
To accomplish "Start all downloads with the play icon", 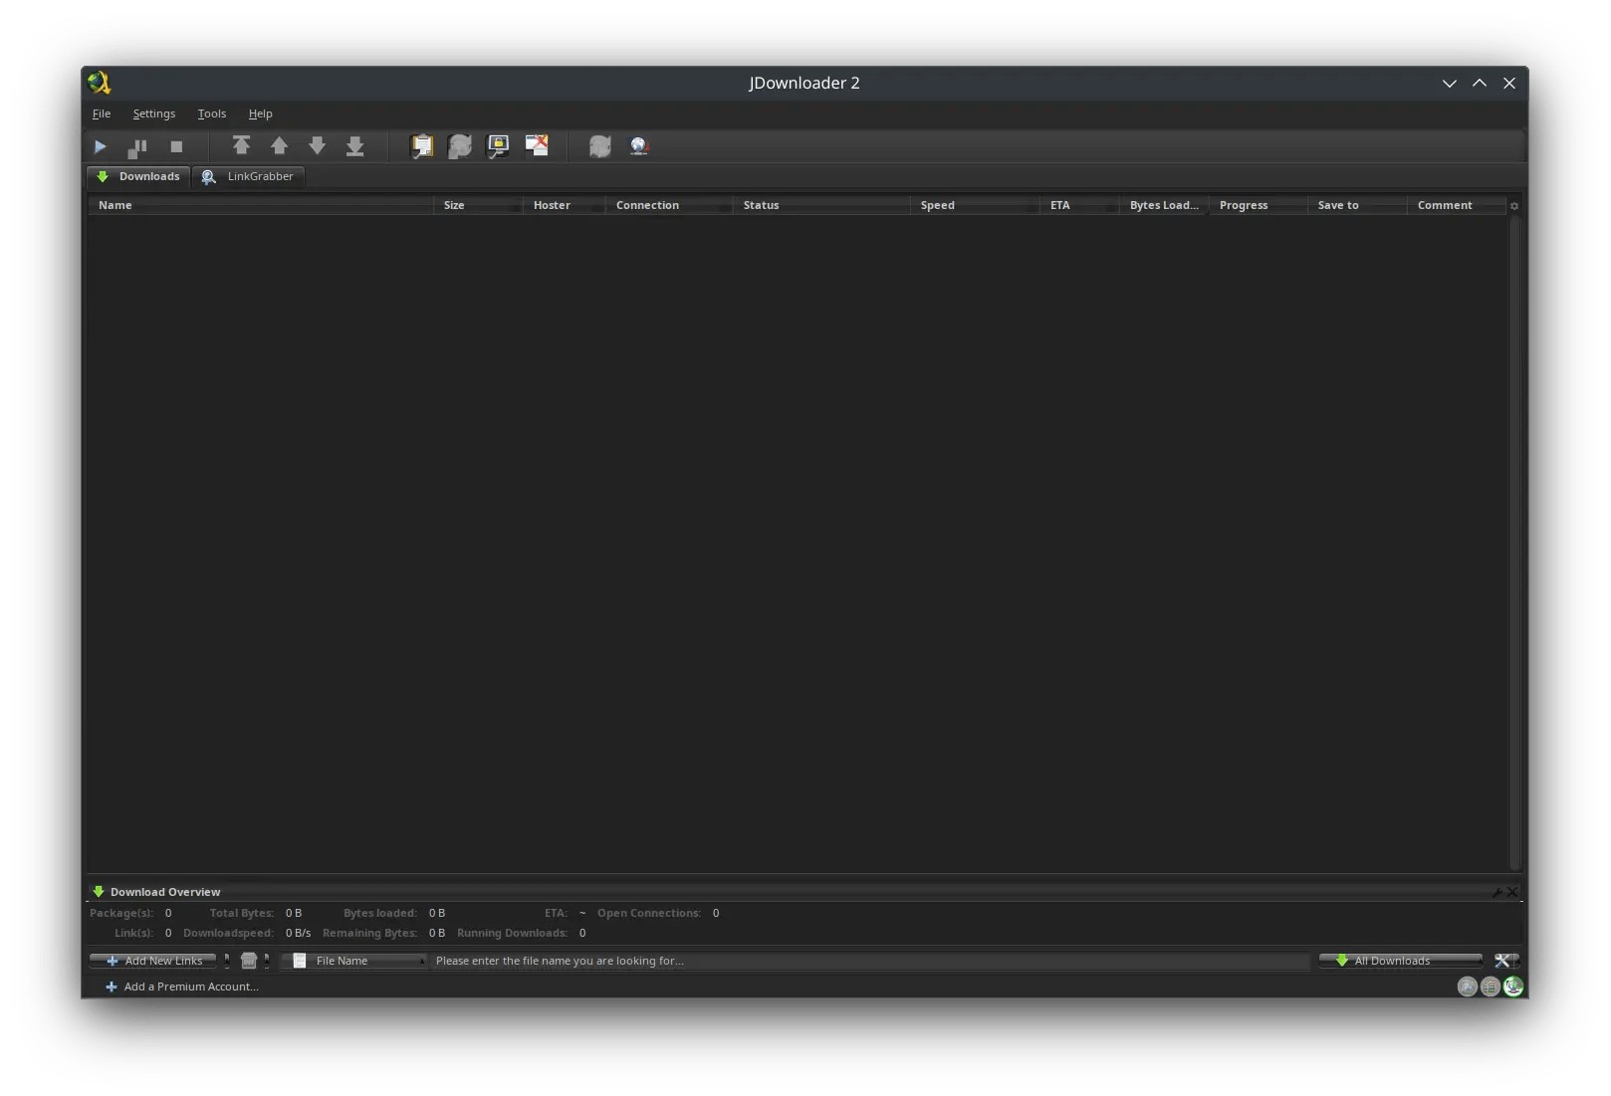I will pos(100,146).
